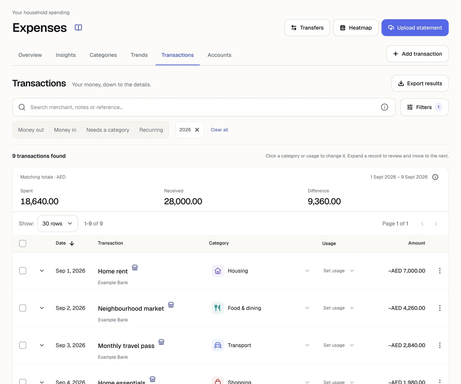
Task: Click the Amount column header
Action: click(x=416, y=243)
